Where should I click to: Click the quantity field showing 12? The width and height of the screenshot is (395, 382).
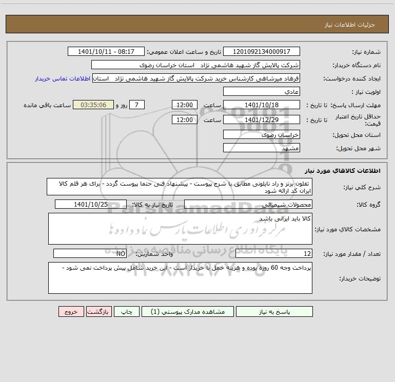(274, 253)
